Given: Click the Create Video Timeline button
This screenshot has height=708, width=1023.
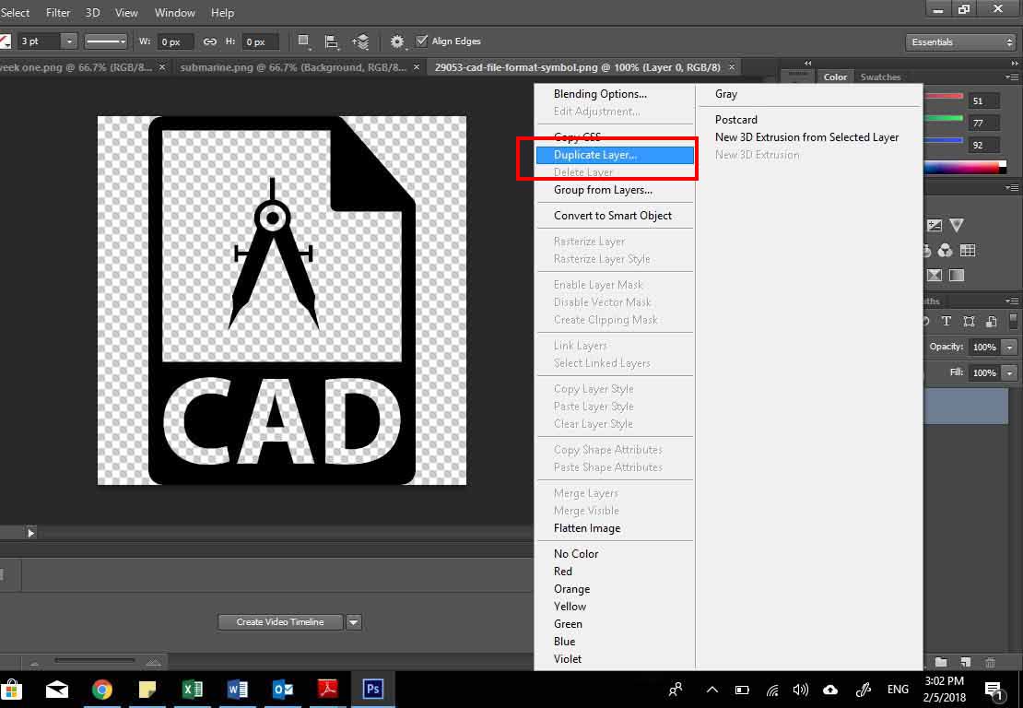Looking at the screenshot, I should 280,622.
